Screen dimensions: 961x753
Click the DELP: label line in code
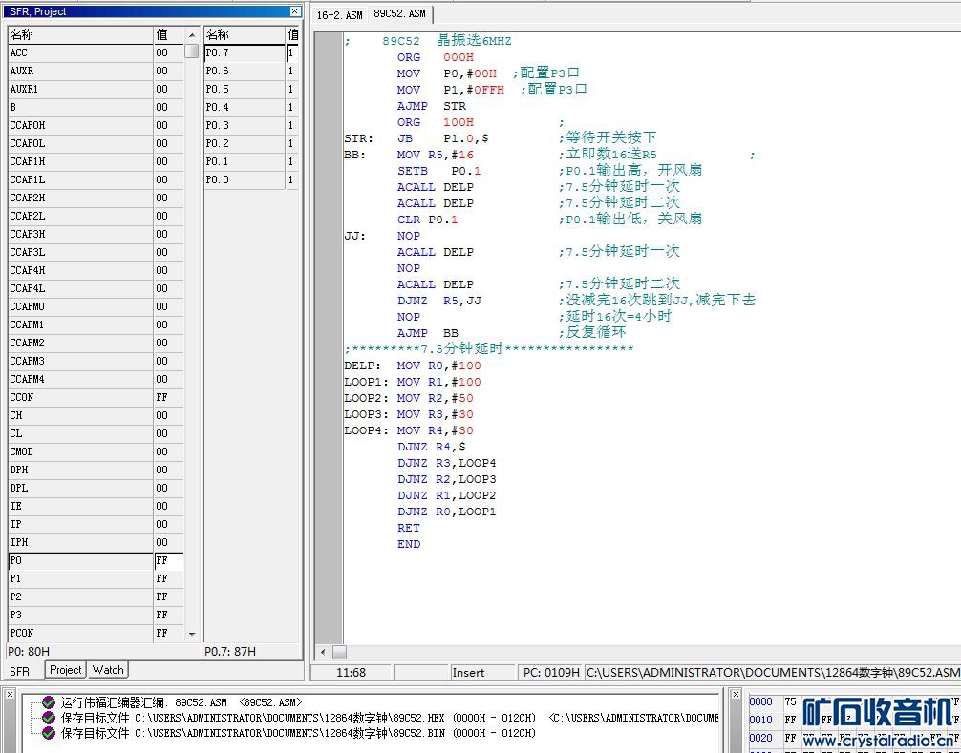pos(413,366)
